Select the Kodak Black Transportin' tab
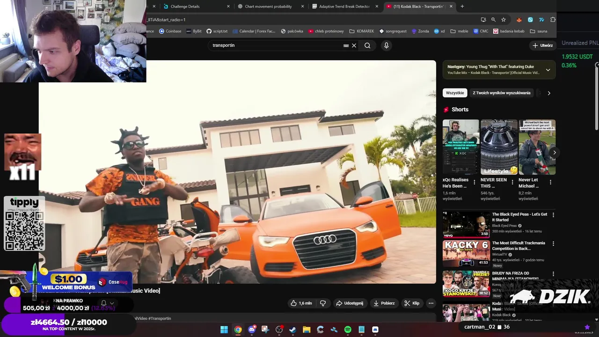This screenshot has height=337, width=599. (419, 6)
